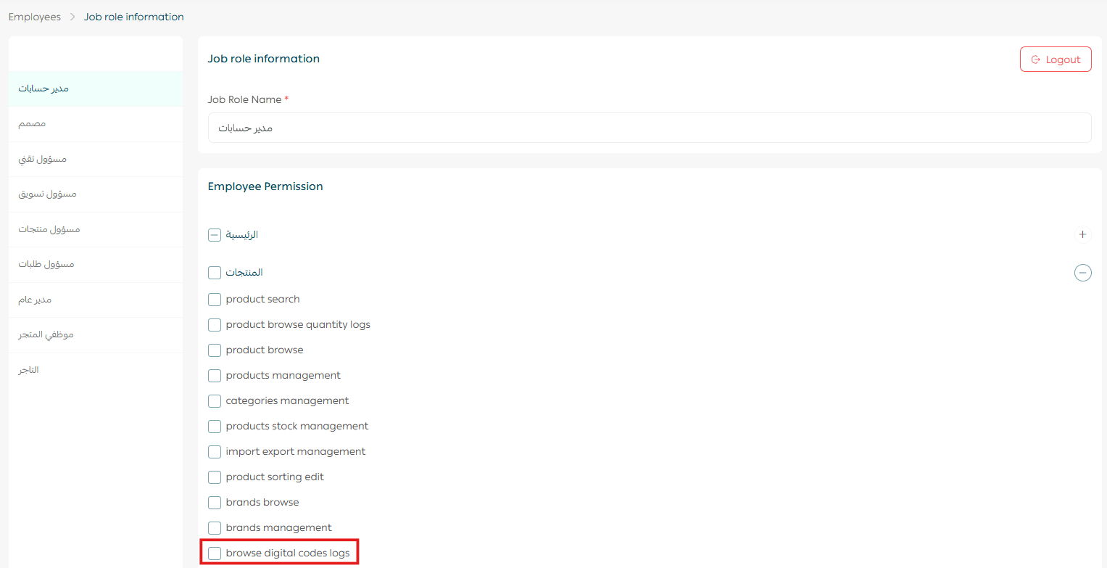Select the مصمم job role

33,124
